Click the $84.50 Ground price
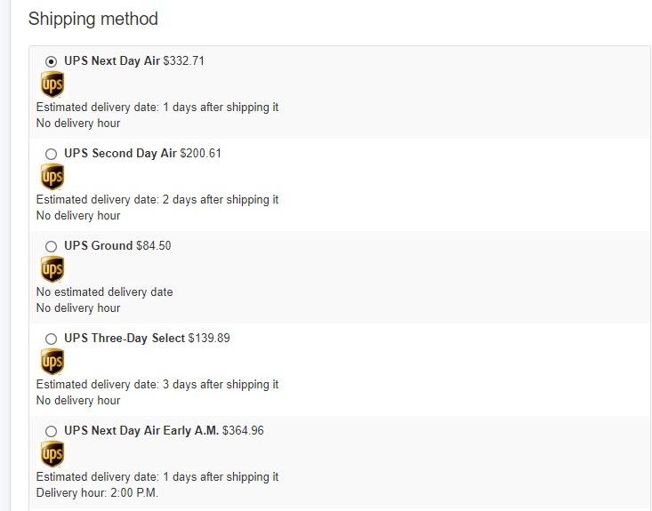This screenshot has width=652, height=511. [154, 246]
